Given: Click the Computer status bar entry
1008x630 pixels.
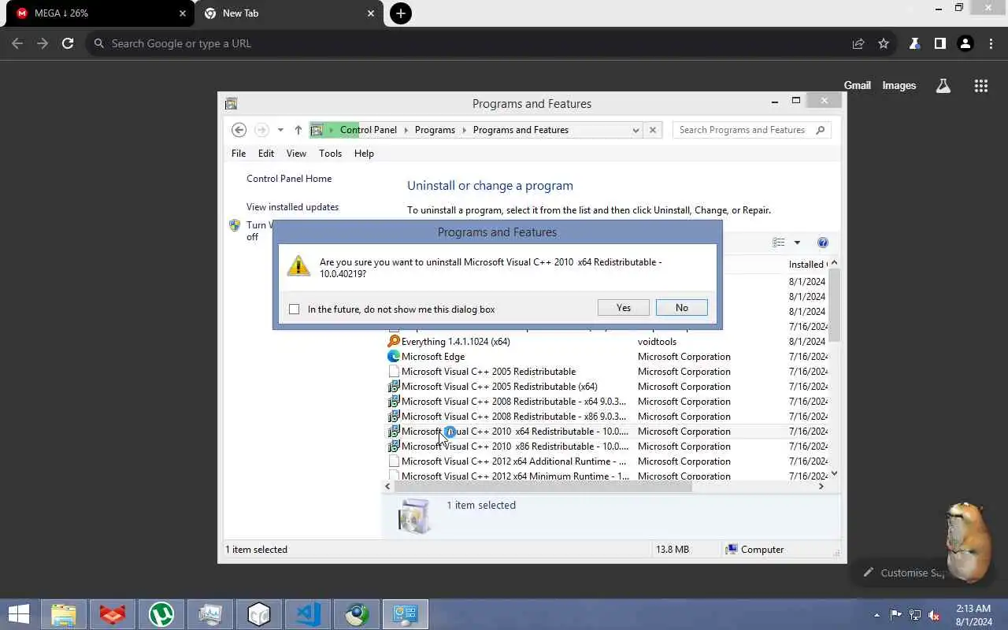Looking at the screenshot, I should 755,550.
